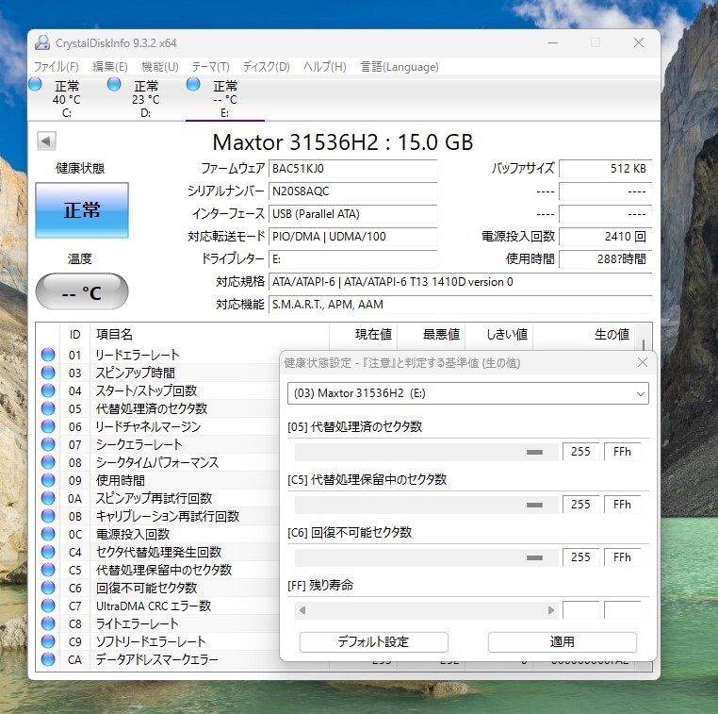Click status circle for C6 回復不可能セクタ数

pos(48,588)
